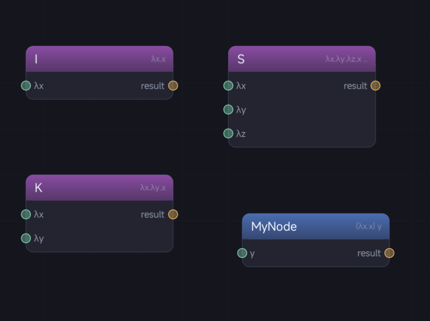Image resolution: width=430 pixels, height=321 pixels.
Task: Click the λy input port on node K
Action: coord(26,238)
